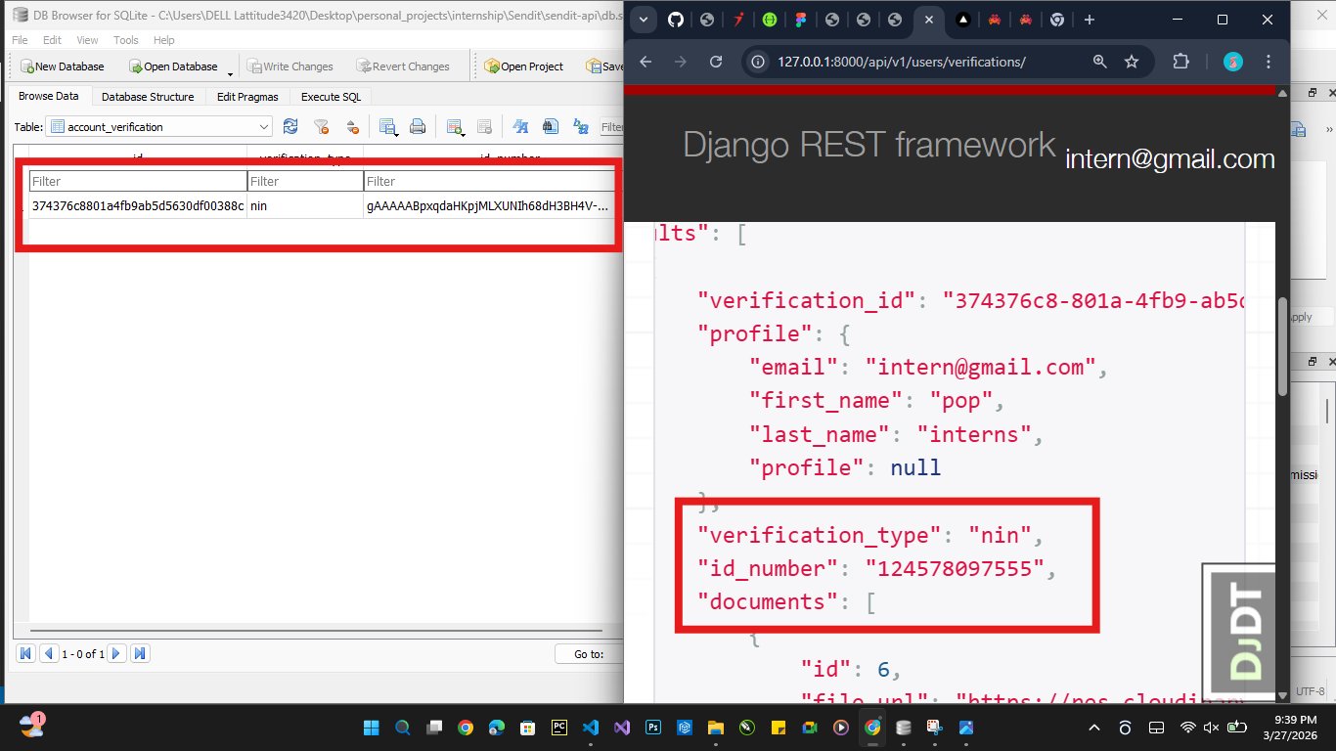Click the intern@gmail.com user link
The width and height of the screenshot is (1336, 751).
click(x=1170, y=159)
